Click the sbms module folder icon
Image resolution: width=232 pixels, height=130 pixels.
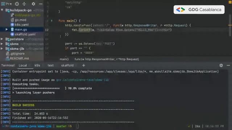[x=7, y=44]
